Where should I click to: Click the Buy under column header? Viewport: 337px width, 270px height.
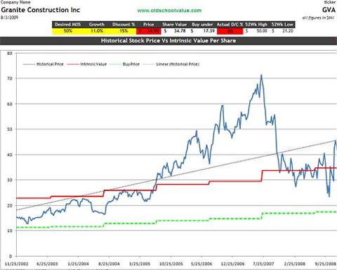[202, 25]
